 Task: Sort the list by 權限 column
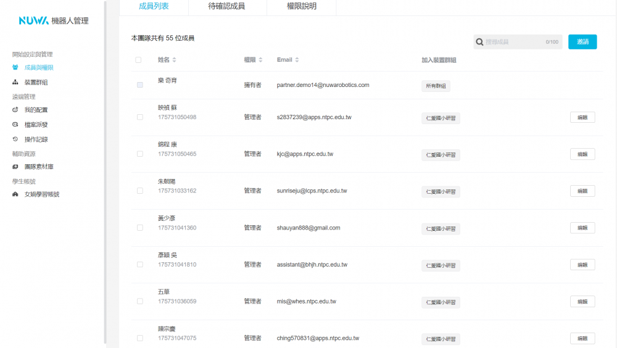(260, 60)
